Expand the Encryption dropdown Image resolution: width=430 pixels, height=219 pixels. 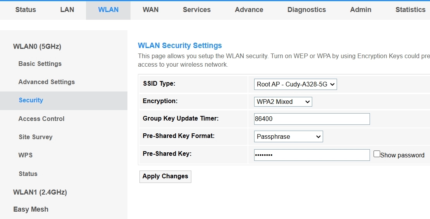pos(283,102)
